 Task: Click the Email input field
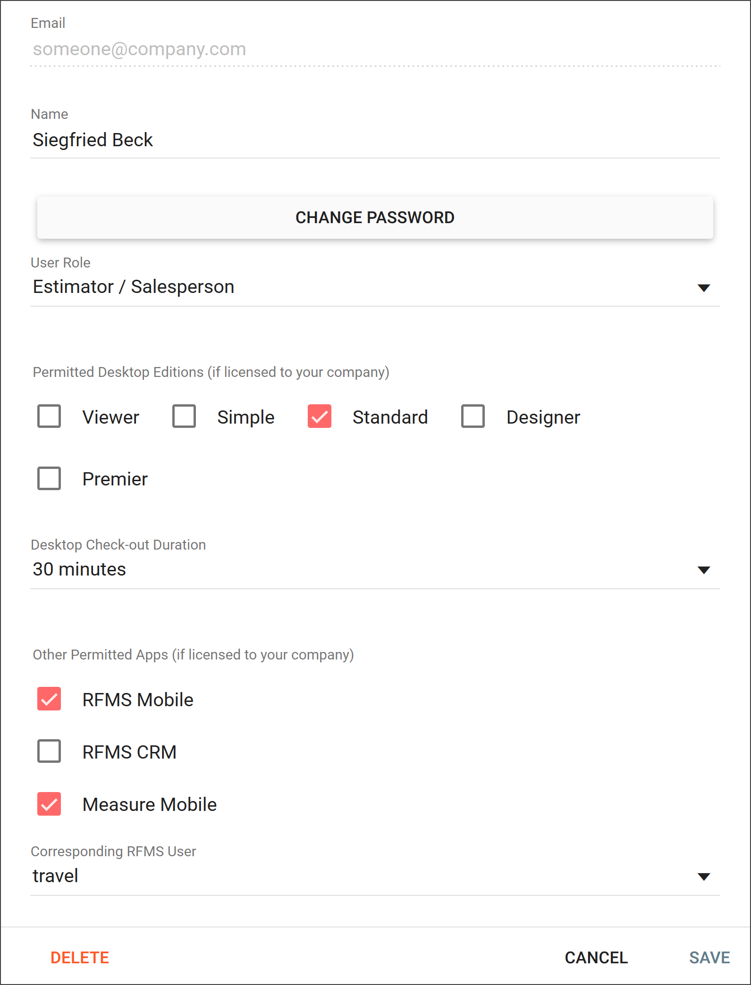(375, 49)
